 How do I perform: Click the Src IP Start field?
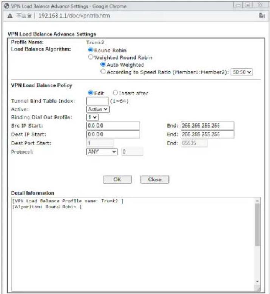coord(113,126)
